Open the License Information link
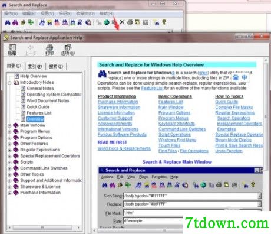 116,113
